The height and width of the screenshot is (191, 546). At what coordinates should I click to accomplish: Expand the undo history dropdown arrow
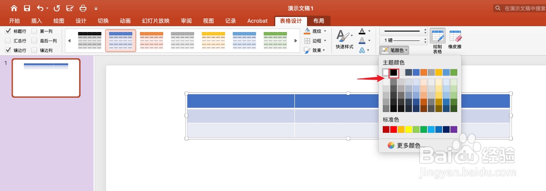[47, 9]
